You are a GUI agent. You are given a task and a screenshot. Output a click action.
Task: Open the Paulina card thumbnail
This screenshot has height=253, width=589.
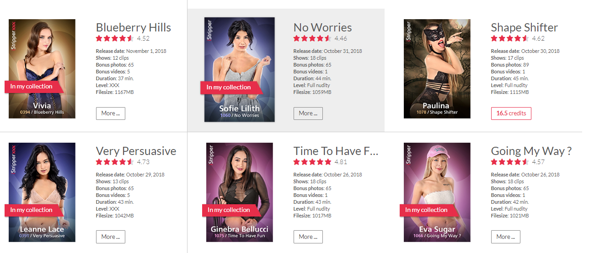(437, 69)
